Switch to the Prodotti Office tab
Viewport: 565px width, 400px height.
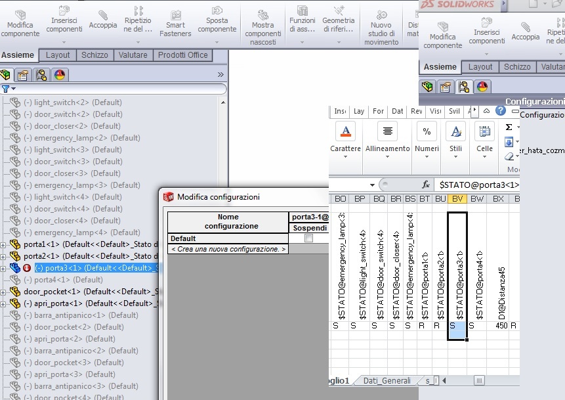tap(182, 55)
